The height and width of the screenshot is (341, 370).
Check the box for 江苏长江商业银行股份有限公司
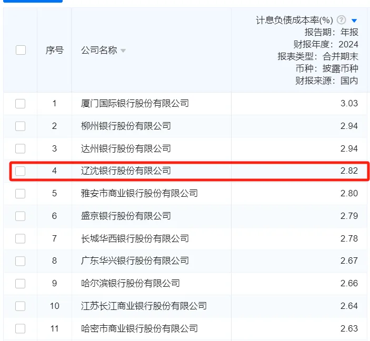21,306
